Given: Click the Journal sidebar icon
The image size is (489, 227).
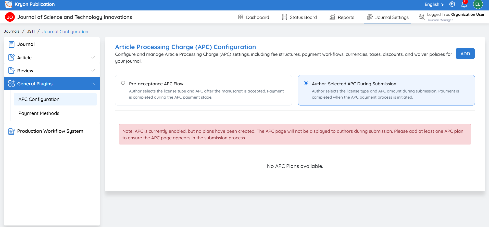Looking at the screenshot, I should pyautogui.click(x=11, y=44).
